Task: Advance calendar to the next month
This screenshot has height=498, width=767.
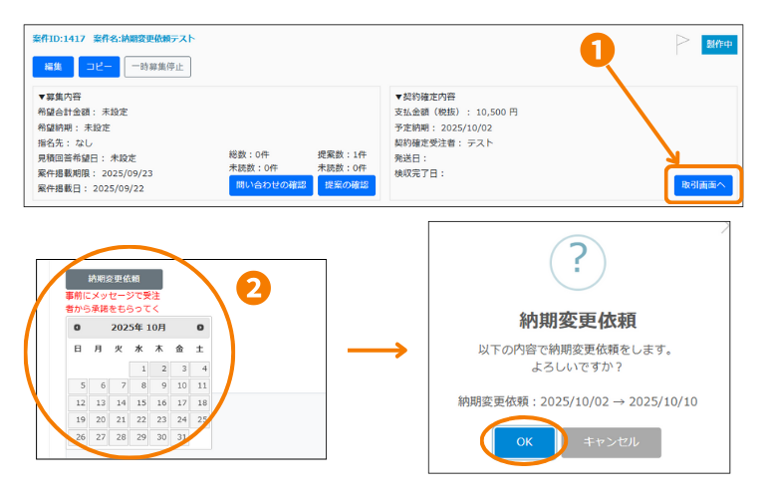Action: click(x=200, y=327)
